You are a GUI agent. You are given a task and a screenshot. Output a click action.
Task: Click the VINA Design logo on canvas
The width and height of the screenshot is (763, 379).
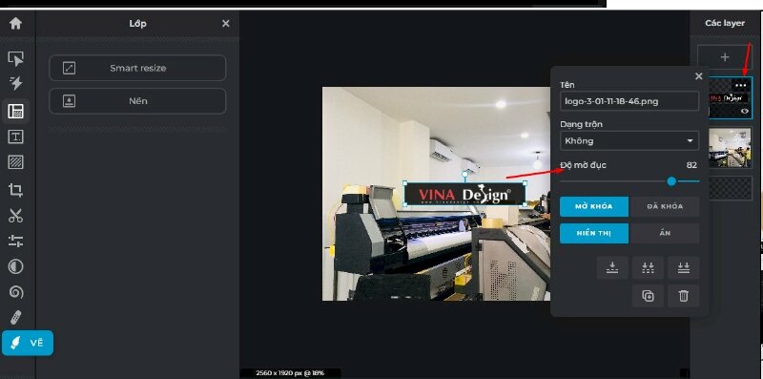pos(464,195)
